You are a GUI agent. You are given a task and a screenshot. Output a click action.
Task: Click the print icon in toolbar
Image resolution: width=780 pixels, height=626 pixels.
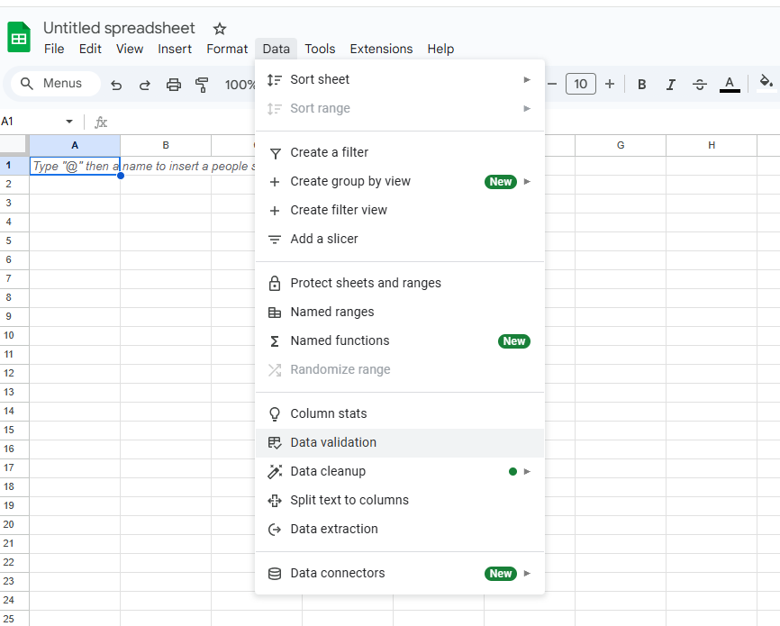click(x=174, y=85)
